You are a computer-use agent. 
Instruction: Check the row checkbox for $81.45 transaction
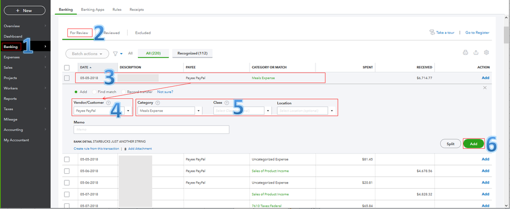tap(67, 160)
